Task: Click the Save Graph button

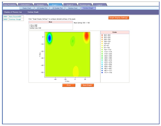Action: (x=87, y=85)
